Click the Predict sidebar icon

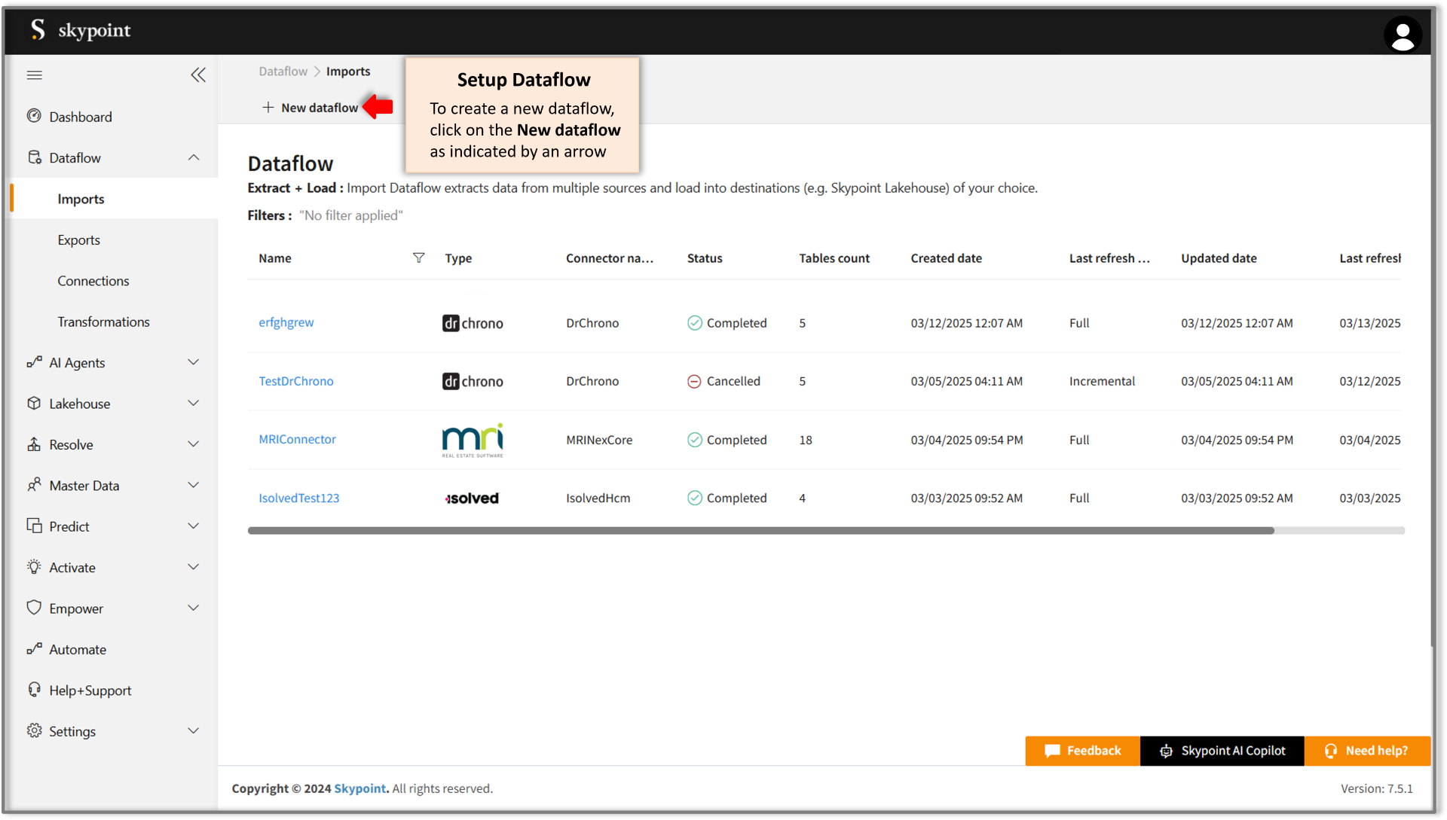35,526
